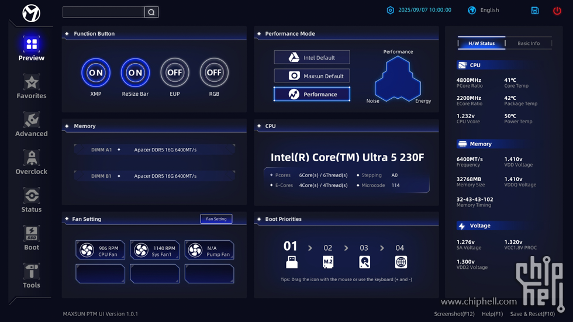Click the date 2025/09/07 10:00:00
Screen dimensions: 573x322
click(x=424, y=10)
